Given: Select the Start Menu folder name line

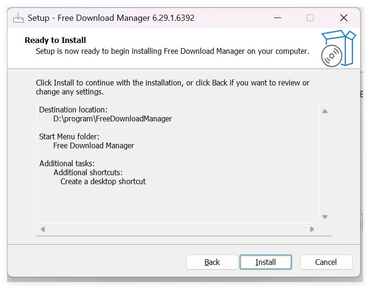Looking at the screenshot, I should point(94,146).
